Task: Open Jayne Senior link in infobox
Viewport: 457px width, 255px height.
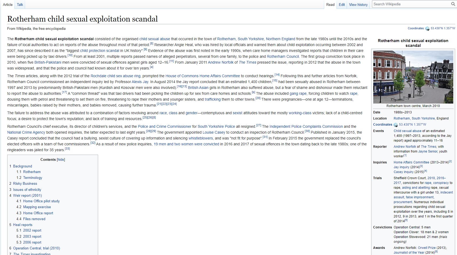Action: point(428,151)
